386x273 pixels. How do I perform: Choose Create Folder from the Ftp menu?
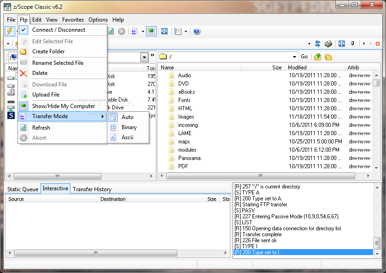63,51
